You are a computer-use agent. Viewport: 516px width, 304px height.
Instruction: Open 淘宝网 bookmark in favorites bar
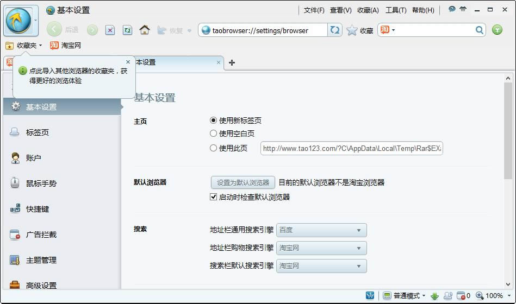[x=65, y=46]
